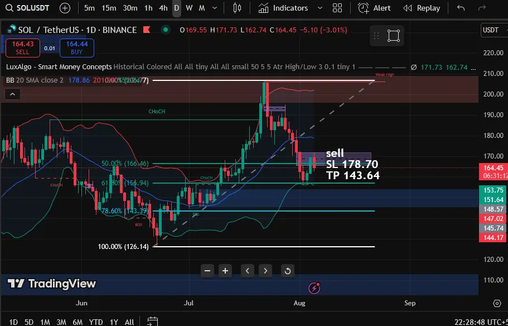The height and width of the screenshot is (326, 508).
Task: Select the 6M date range
Action: 78,322
